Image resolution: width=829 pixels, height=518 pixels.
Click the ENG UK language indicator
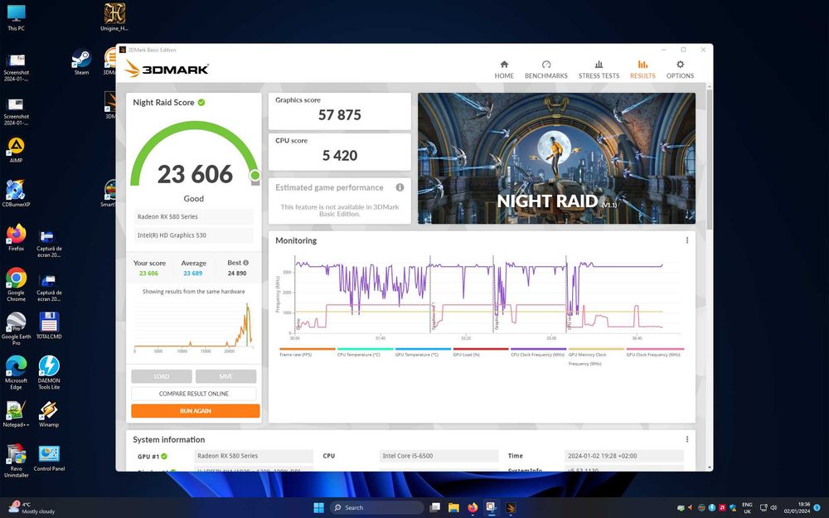coord(747,507)
